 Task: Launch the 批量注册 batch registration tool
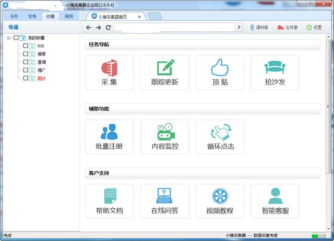(x=109, y=137)
